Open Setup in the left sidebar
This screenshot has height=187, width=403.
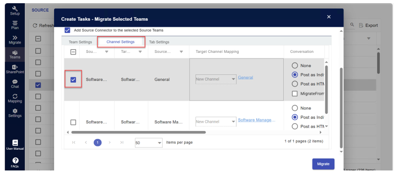click(15, 11)
